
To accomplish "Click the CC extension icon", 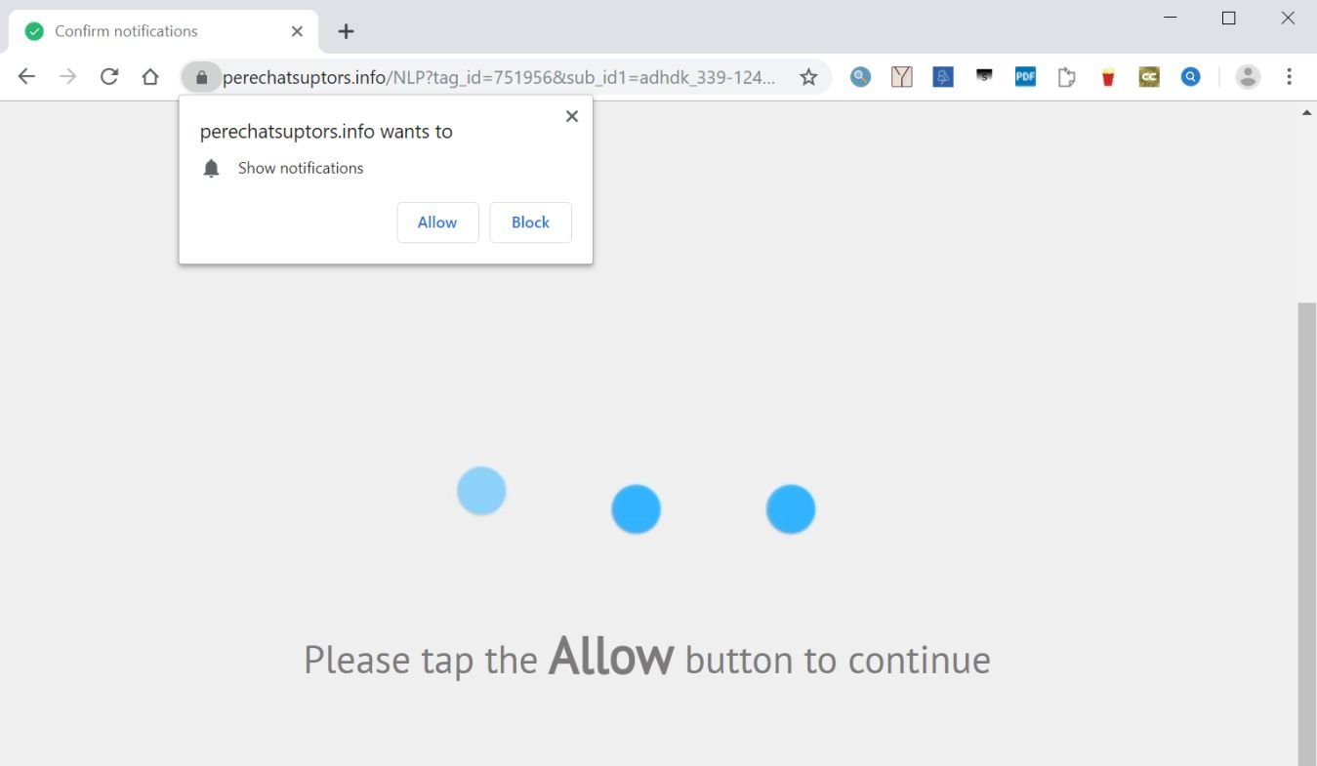I will [x=1149, y=77].
